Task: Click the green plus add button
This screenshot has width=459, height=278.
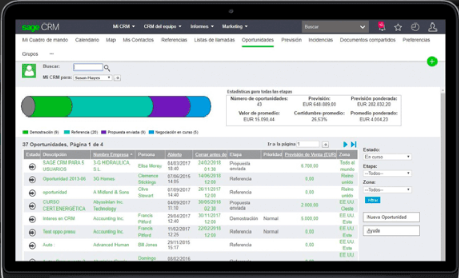Action: [432, 61]
